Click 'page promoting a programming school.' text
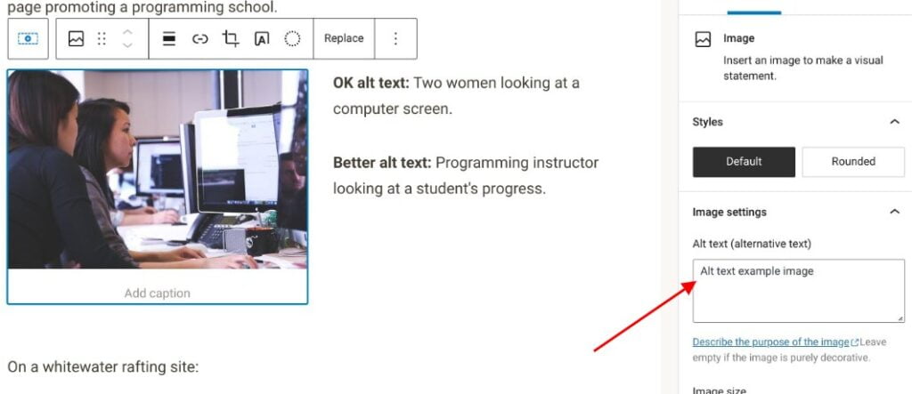 tap(142, 7)
